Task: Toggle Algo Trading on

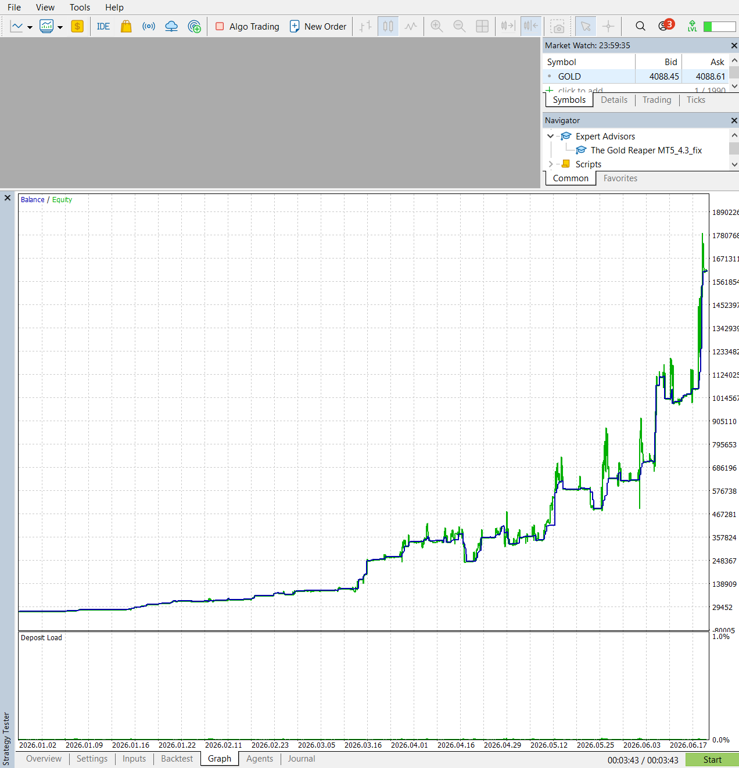Action: [247, 27]
